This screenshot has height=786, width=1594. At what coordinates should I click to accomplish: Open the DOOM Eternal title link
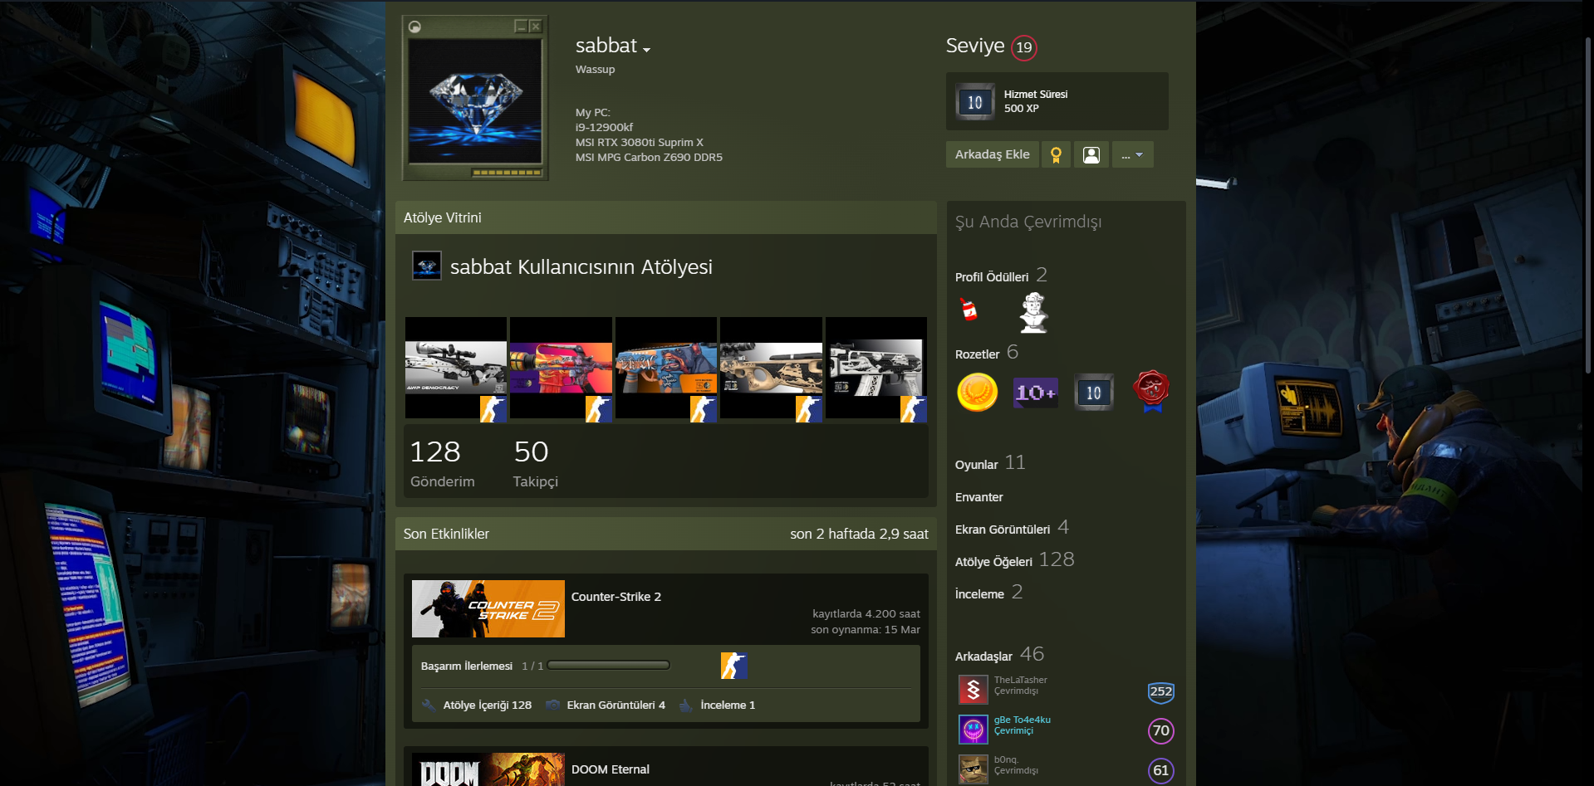tap(611, 769)
